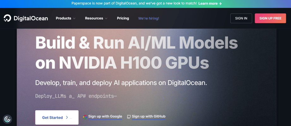Click the Google logo icon
The image size is (291, 126).
click(x=85, y=117)
